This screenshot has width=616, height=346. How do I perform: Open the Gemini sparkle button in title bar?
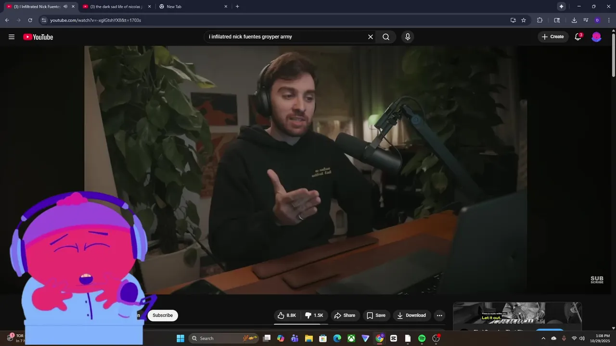point(561,6)
